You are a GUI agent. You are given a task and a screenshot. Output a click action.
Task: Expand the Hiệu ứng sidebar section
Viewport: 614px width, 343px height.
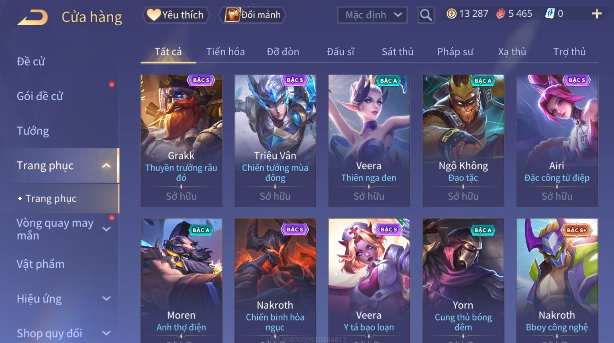pos(106,298)
